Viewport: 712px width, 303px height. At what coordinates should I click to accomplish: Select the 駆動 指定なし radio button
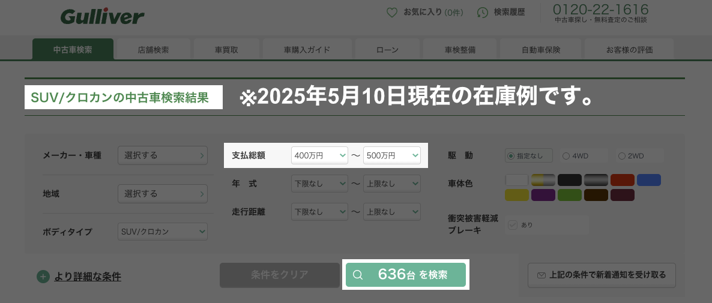(511, 155)
